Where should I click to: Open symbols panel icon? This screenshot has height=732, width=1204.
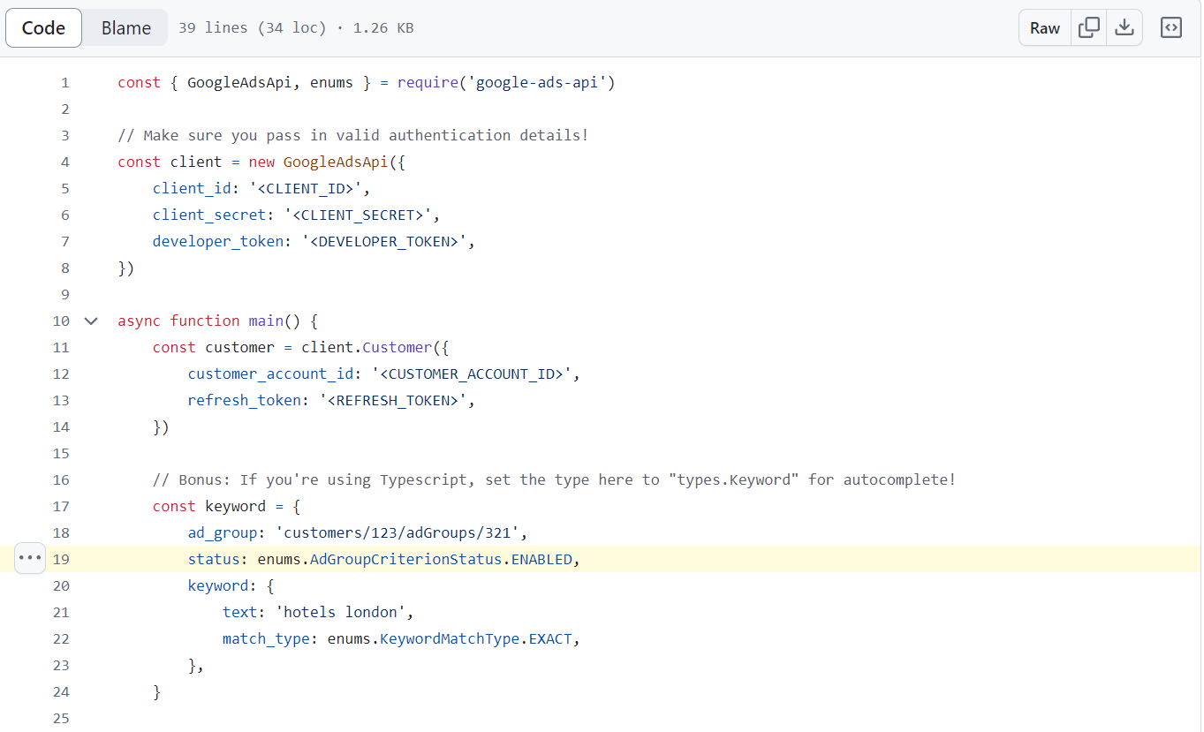tap(1171, 27)
